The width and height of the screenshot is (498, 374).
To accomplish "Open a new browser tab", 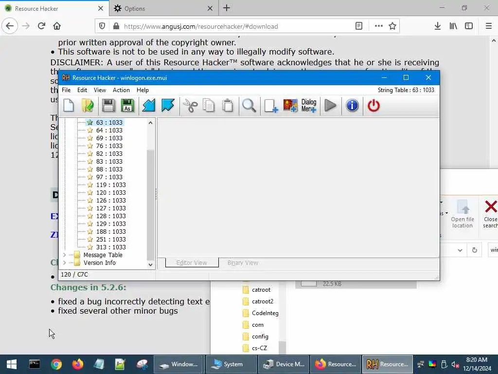I will pos(227,8).
